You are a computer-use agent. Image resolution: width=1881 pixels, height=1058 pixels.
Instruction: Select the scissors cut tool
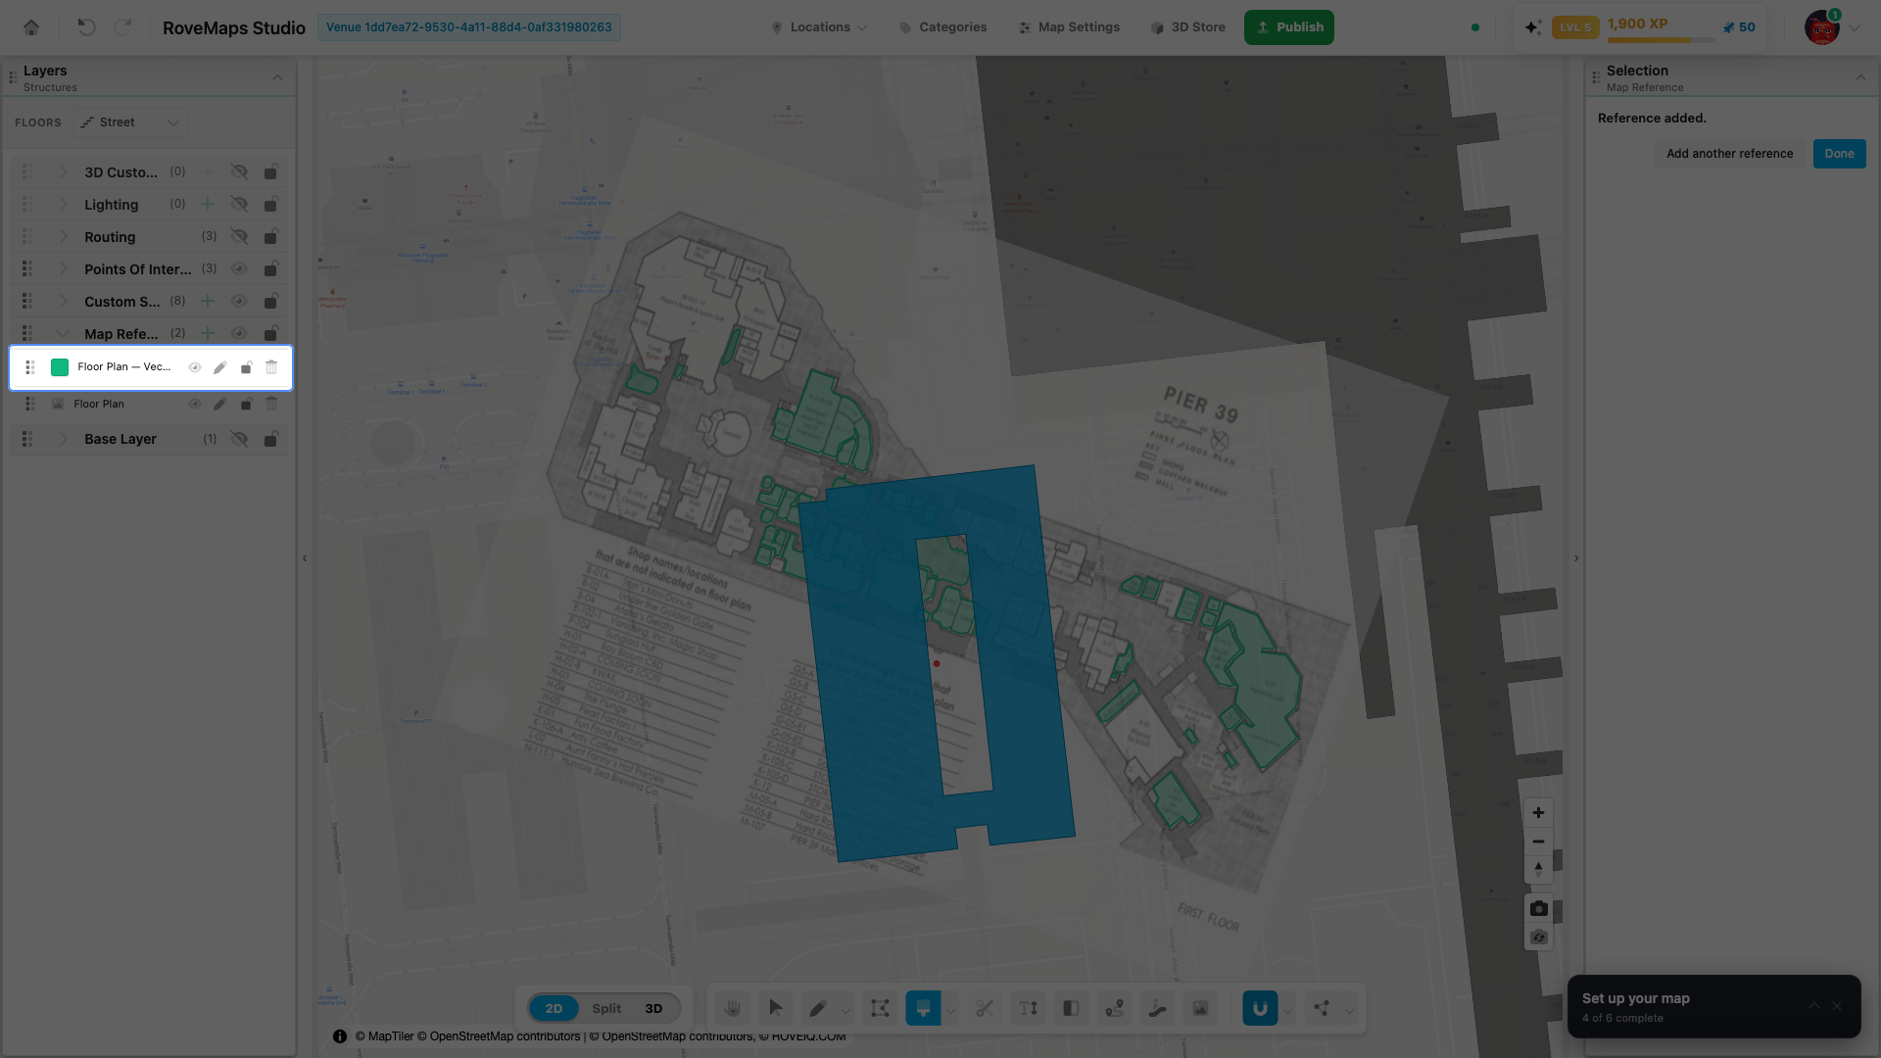pos(985,1008)
